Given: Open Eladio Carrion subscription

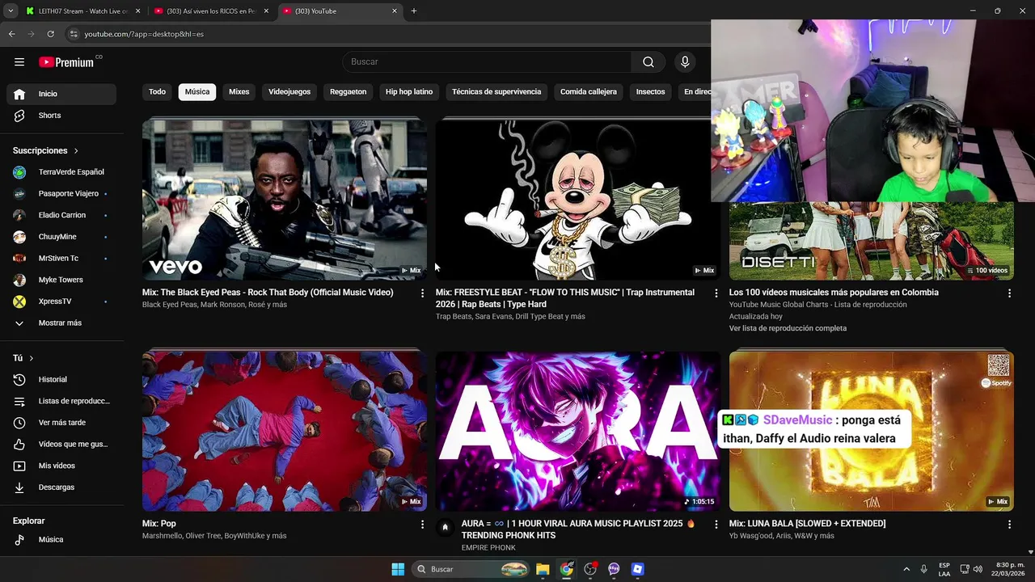Looking at the screenshot, I should [61, 215].
